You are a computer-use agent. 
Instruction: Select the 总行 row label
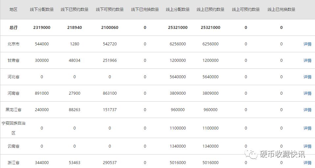13,28
